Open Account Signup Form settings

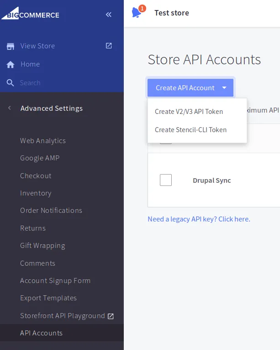coord(55,281)
